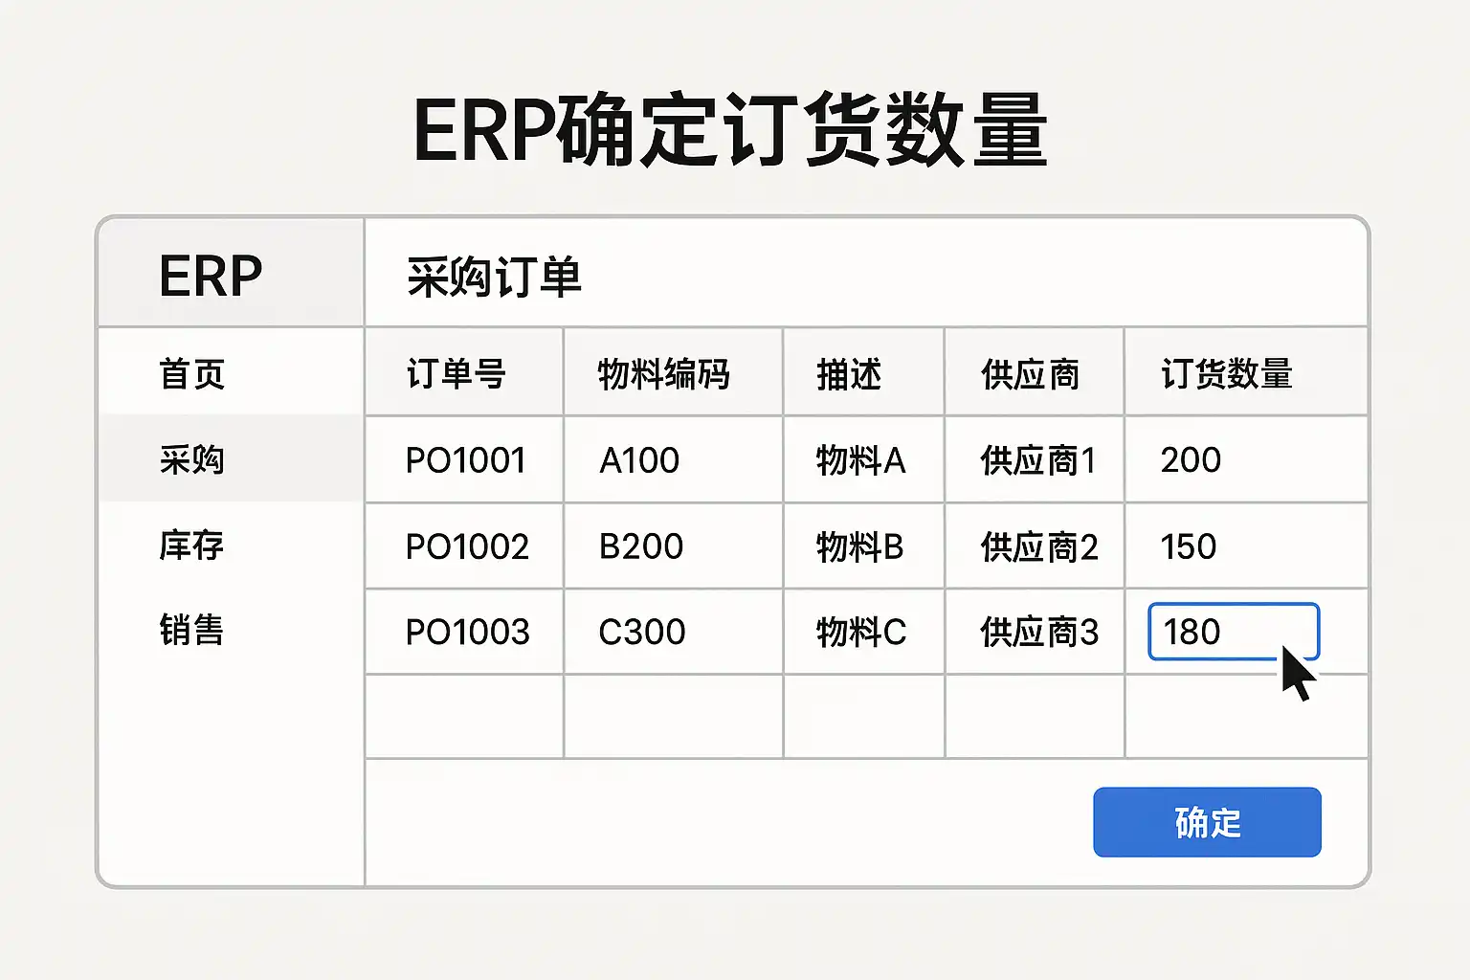Open 销售 in the sidebar
1470x980 pixels.
[192, 631]
